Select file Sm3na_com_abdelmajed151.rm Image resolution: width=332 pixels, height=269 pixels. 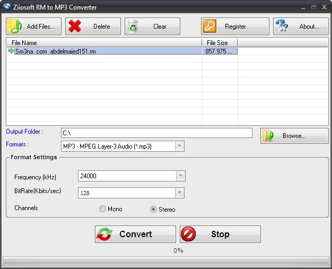point(56,51)
